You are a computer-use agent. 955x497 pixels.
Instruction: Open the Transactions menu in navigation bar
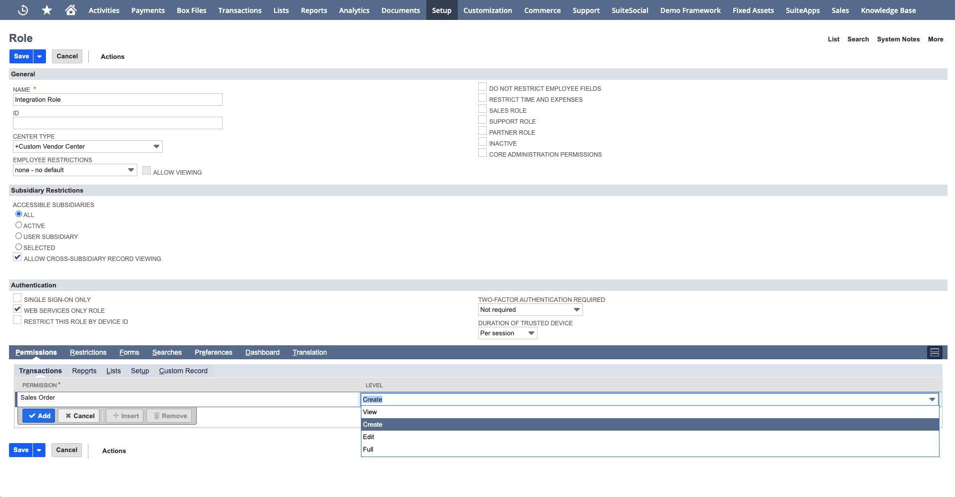(240, 9)
